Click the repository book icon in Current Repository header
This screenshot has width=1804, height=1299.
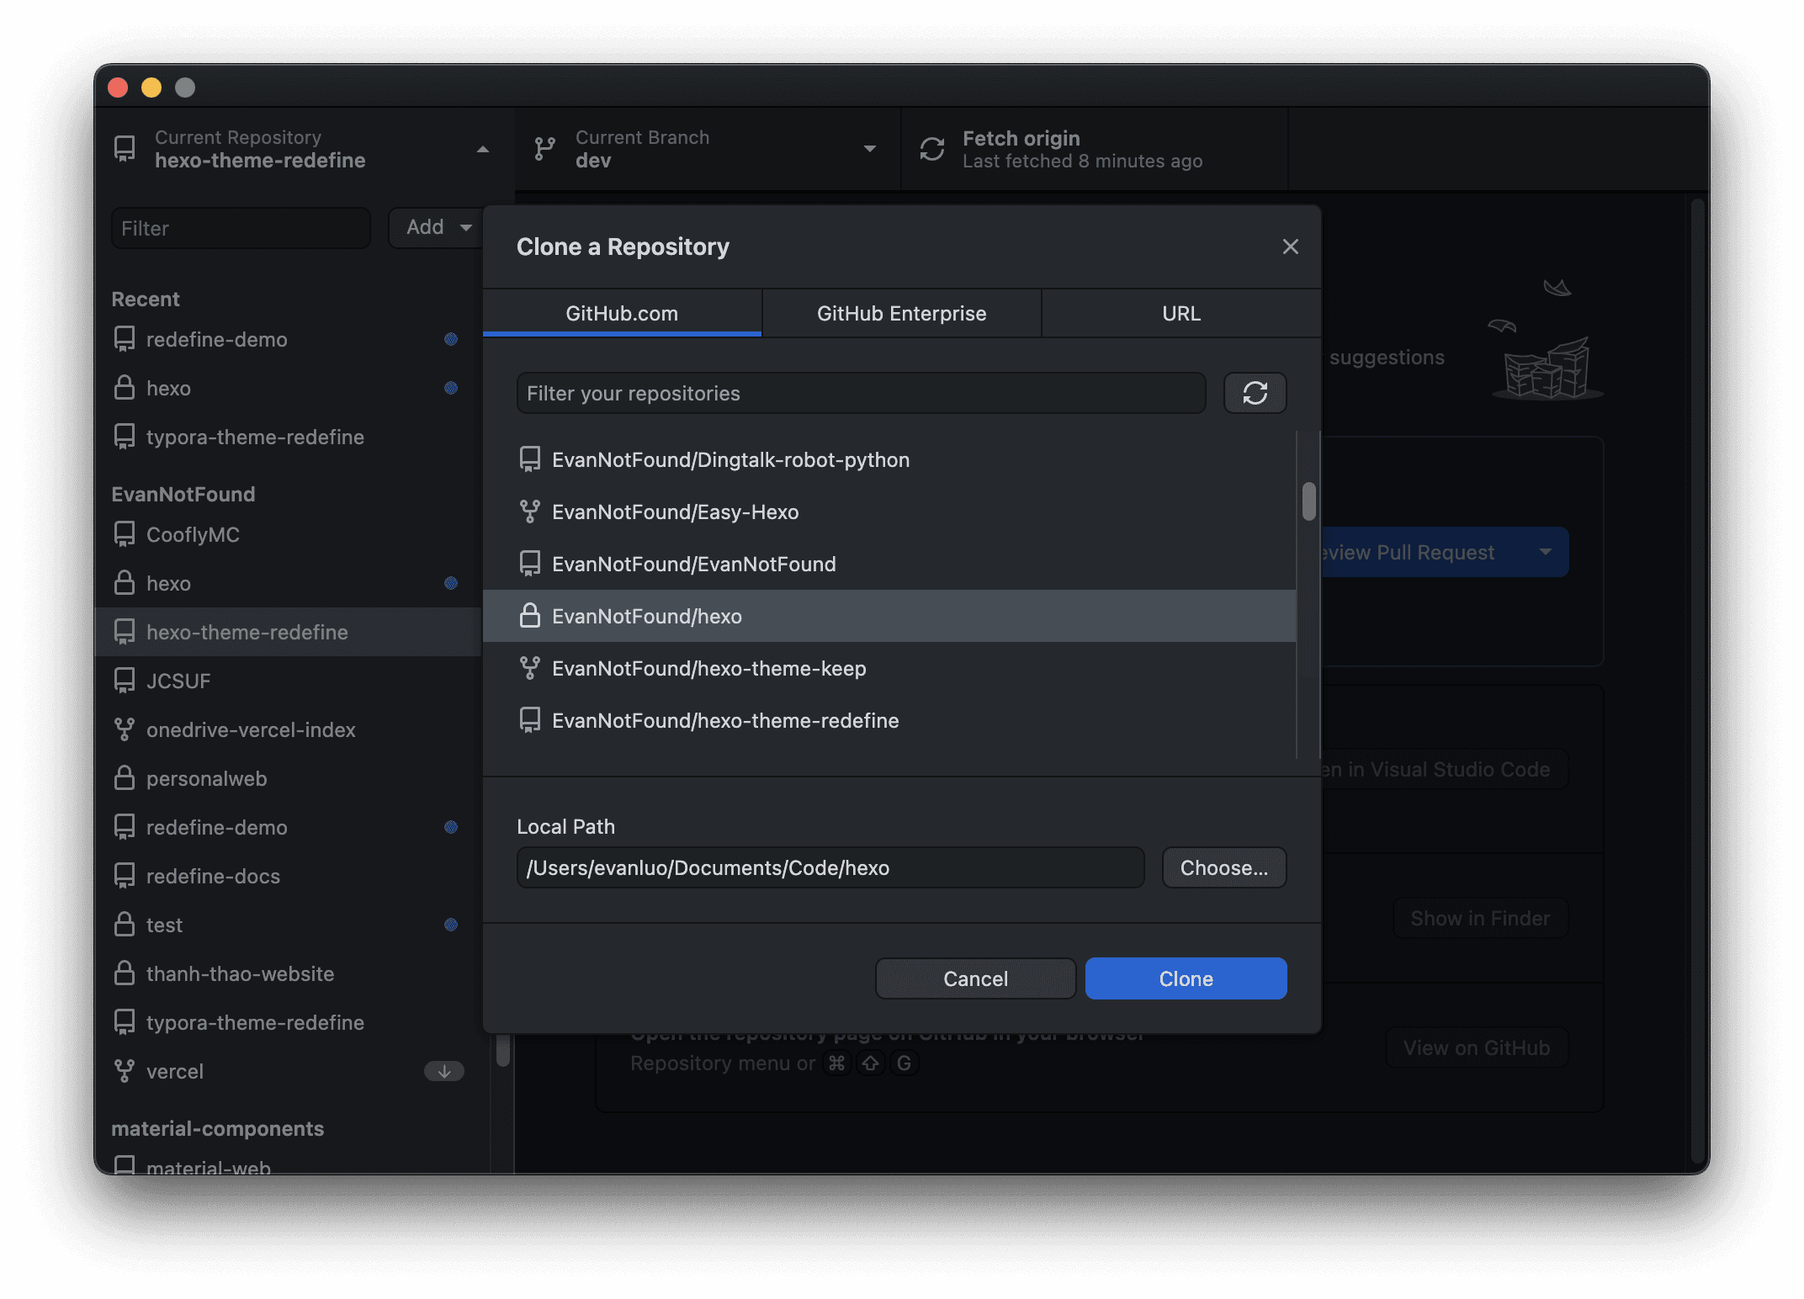pyautogui.click(x=125, y=149)
